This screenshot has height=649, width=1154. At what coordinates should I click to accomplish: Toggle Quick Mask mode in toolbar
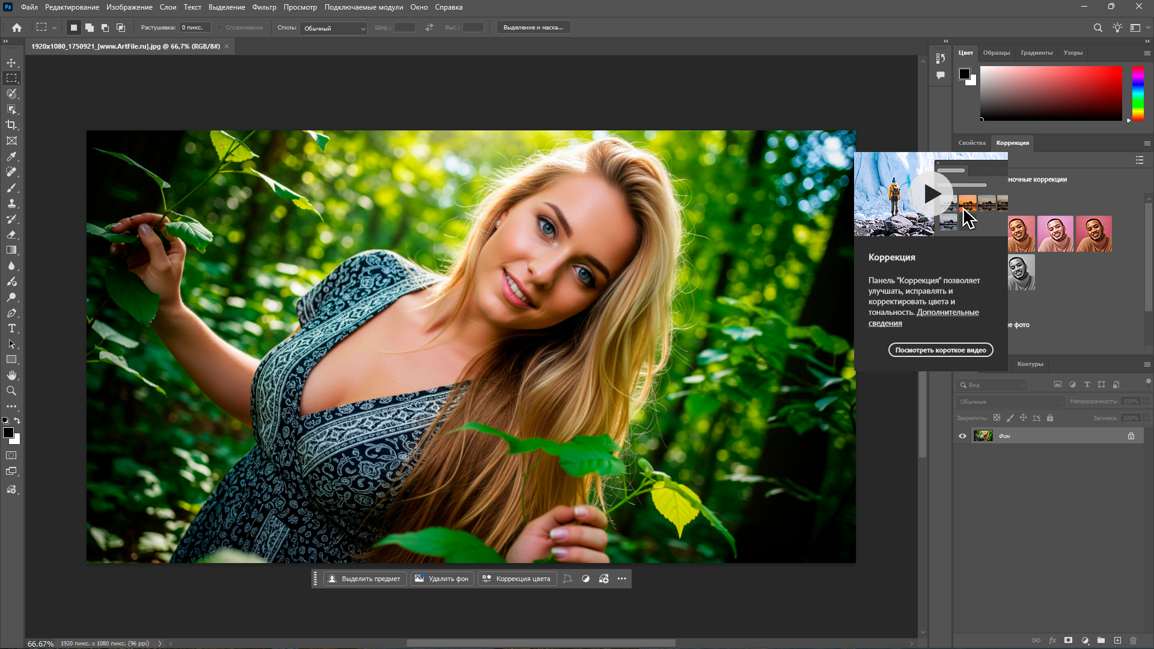[x=11, y=456]
